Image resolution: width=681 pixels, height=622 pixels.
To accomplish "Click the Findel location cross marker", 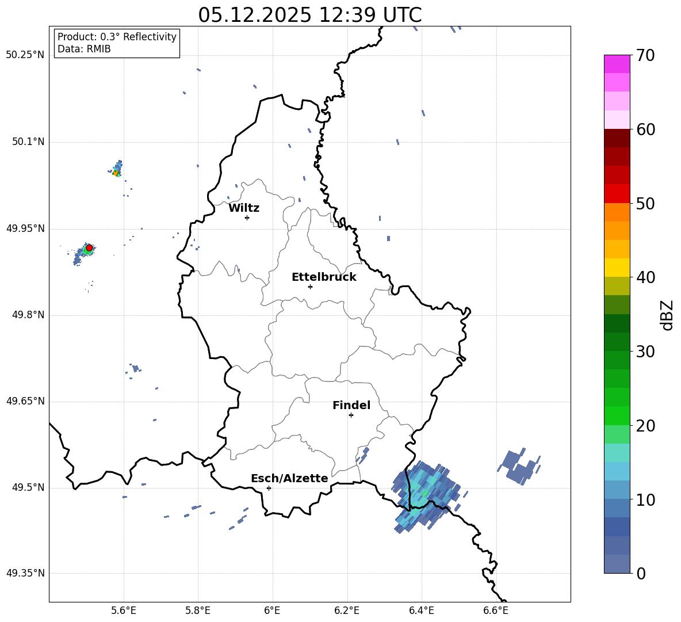I will (x=351, y=415).
